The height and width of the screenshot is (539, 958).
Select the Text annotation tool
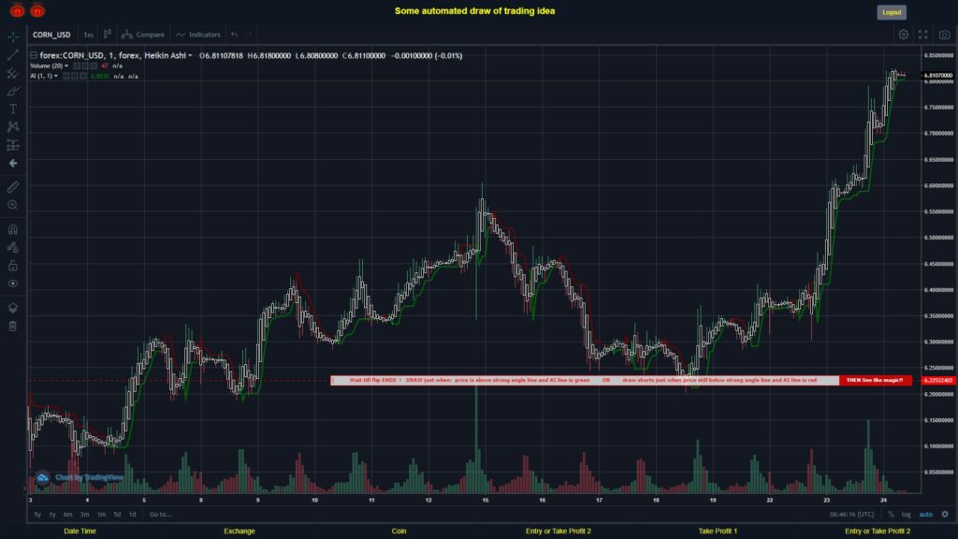13,109
